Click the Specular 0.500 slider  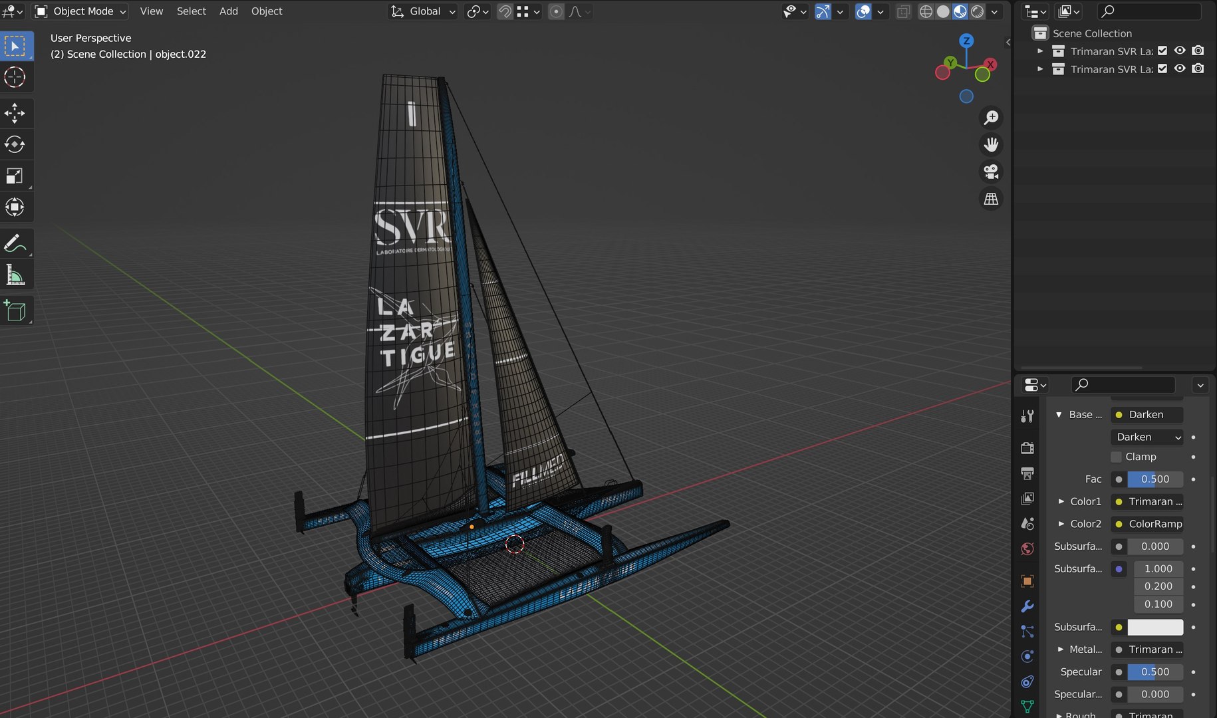pos(1155,672)
